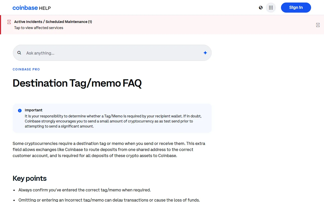Click the Important info circle icon
Image resolution: width=324 pixels, height=202 pixels.
[20, 111]
